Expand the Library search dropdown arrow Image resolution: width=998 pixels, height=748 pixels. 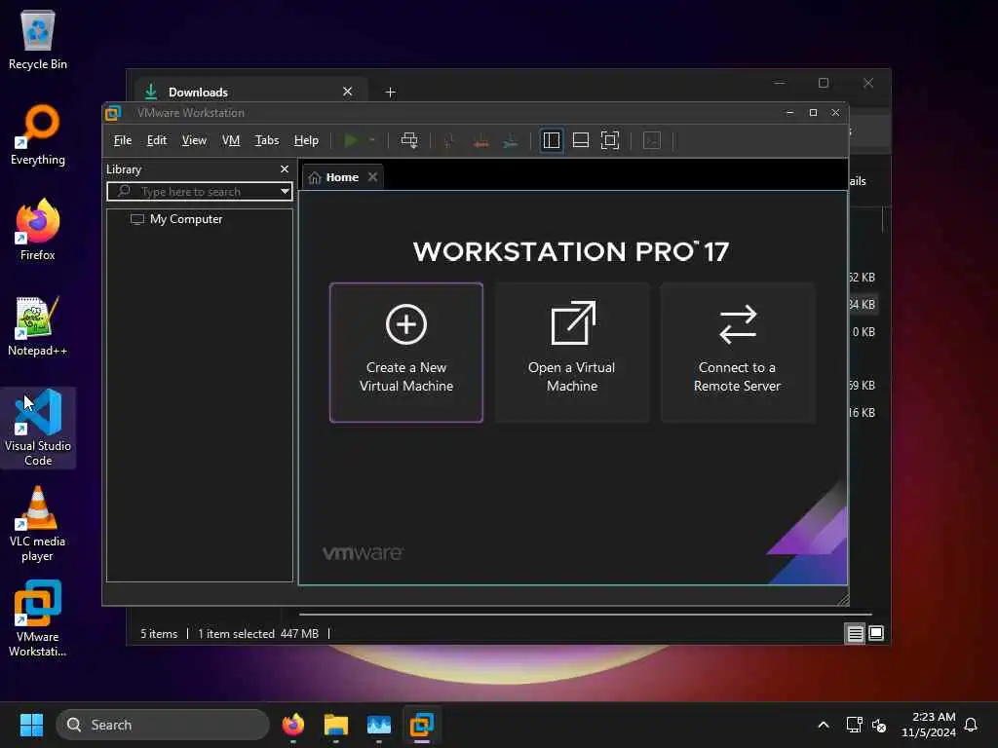point(285,192)
